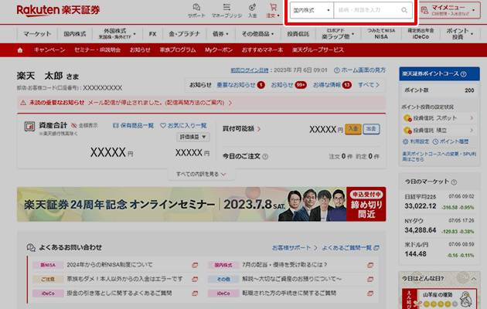Image resolution: width=487 pixels, height=309 pixels.
Task: Open the 楽ラップ他 menu
Action: point(338,34)
